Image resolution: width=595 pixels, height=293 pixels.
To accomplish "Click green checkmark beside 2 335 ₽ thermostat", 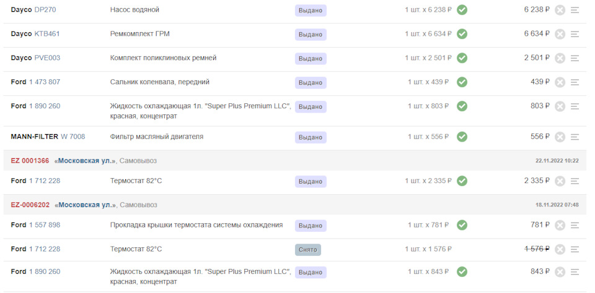I will [462, 181].
